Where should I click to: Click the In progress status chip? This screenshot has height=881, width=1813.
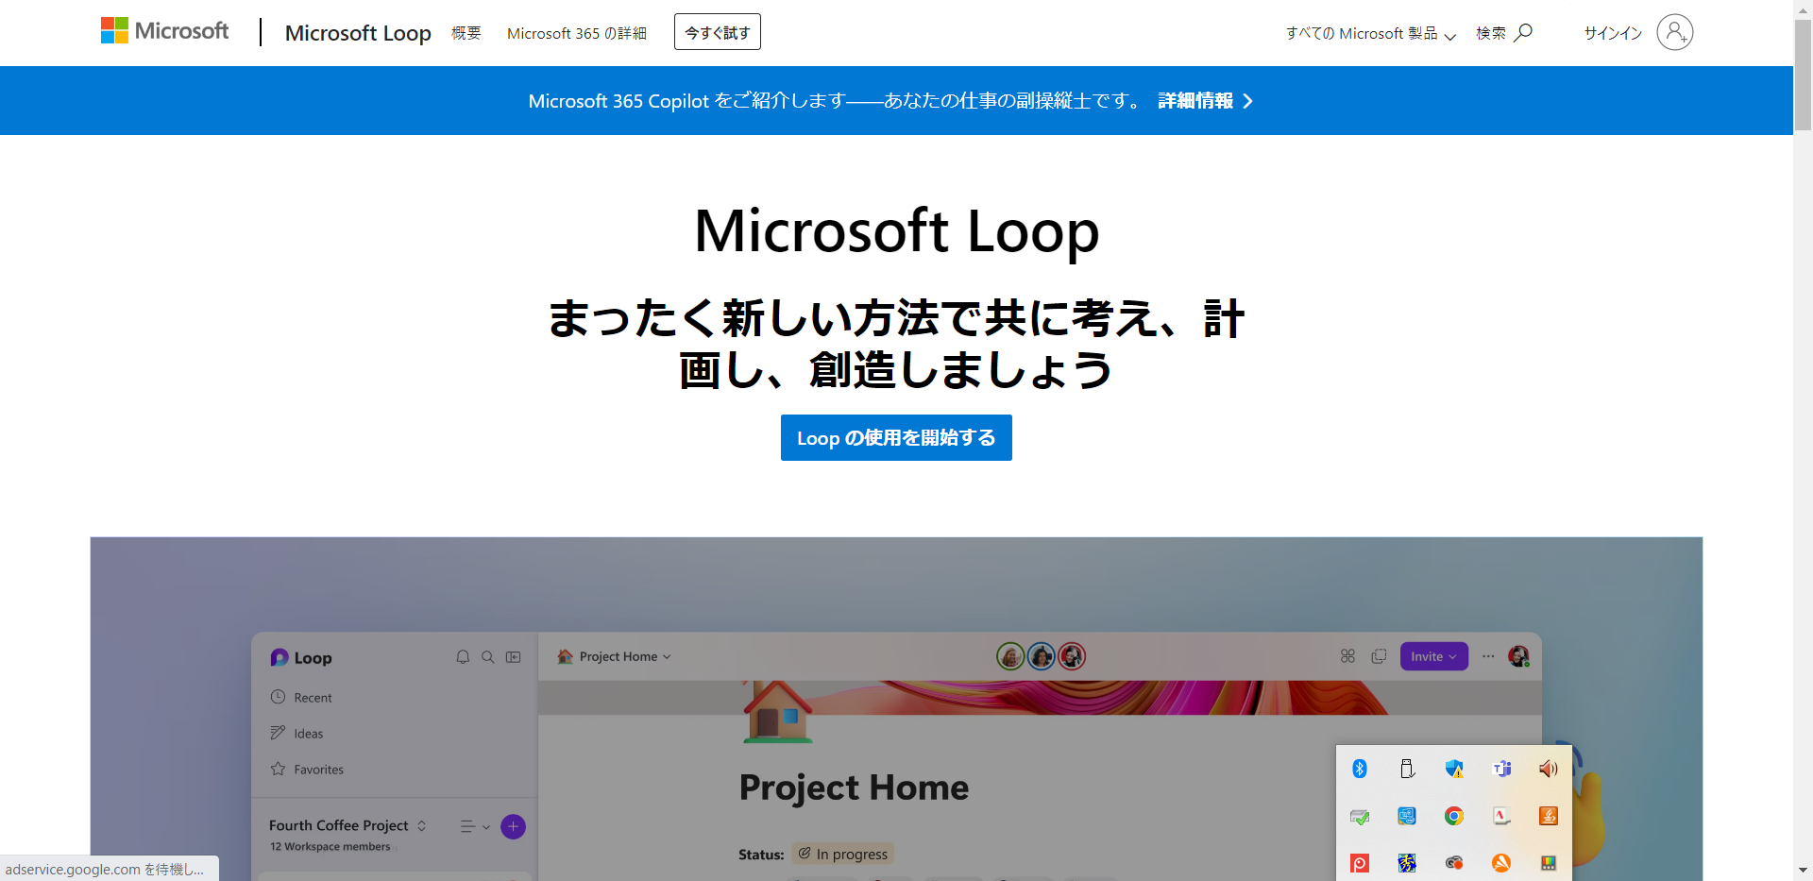[842, 854]
